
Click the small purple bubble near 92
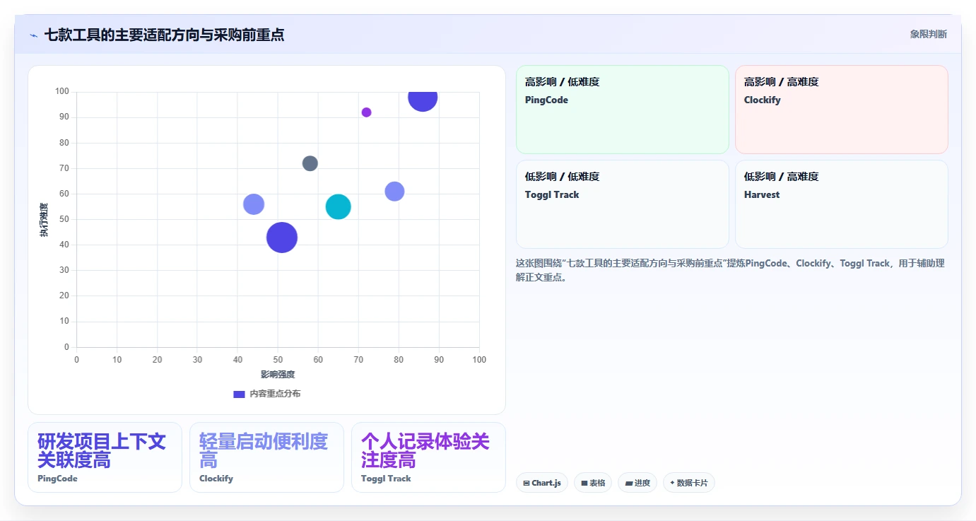click(366, 112)
